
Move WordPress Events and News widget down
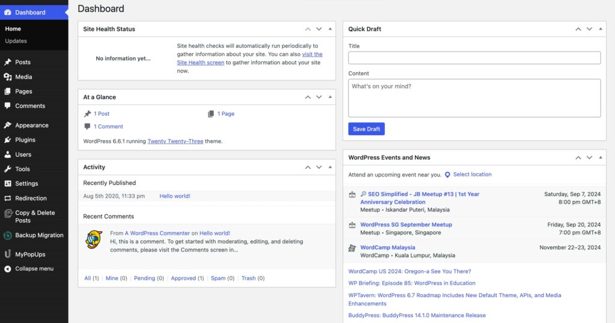point(589,157)
